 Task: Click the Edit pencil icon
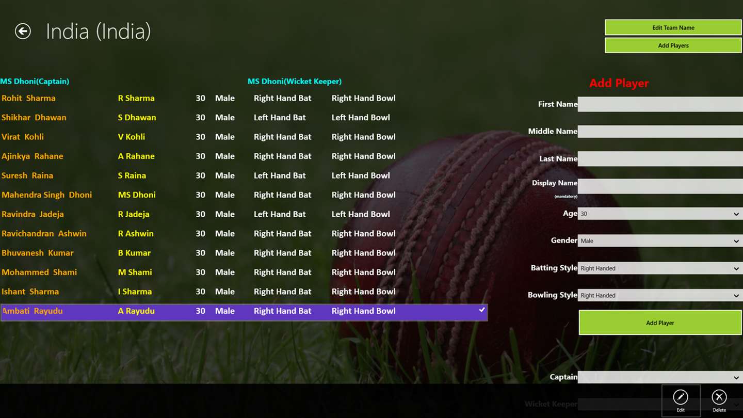(681, 397)
